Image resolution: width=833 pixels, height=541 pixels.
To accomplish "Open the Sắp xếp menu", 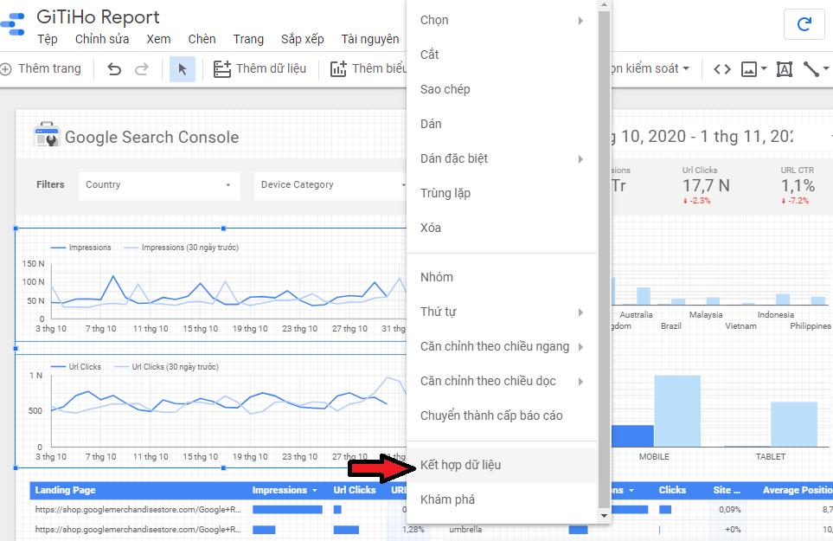I will [302, 39].
